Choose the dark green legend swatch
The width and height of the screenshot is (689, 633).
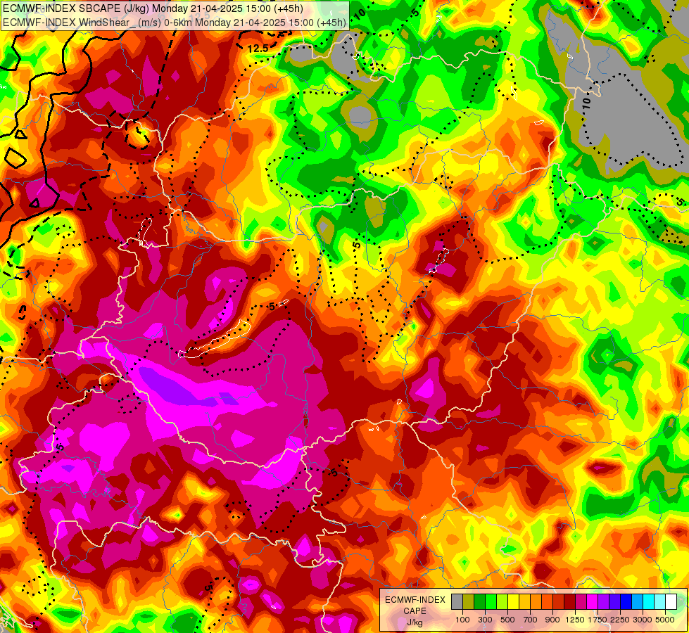(x=480, y=601)
